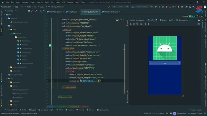Image resolution: width=207 pixels, height=116 pixels.
Task: Toggle View Options eye icon in design toolbar
Action: (131, 24)
